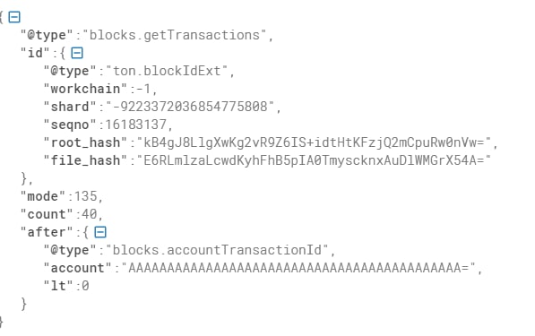The image size is (535, 336).
Task: Click the shard value -9223372036854775808
Action: [x=190, y=107]
